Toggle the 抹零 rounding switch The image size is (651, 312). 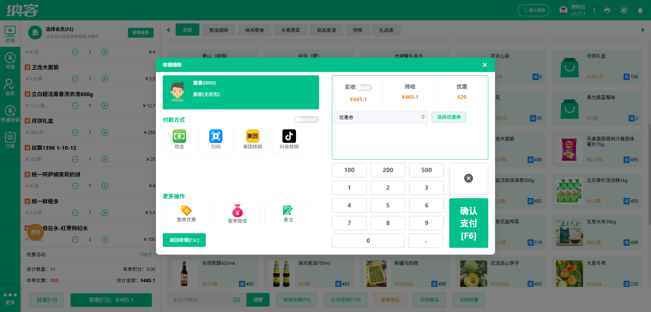click(364, 88)
